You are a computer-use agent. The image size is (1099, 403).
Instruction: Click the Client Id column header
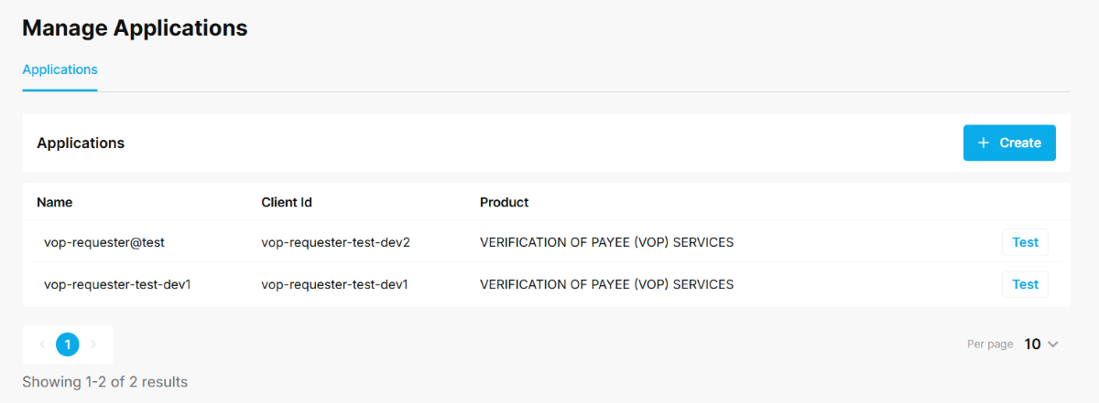pos(287,202)
